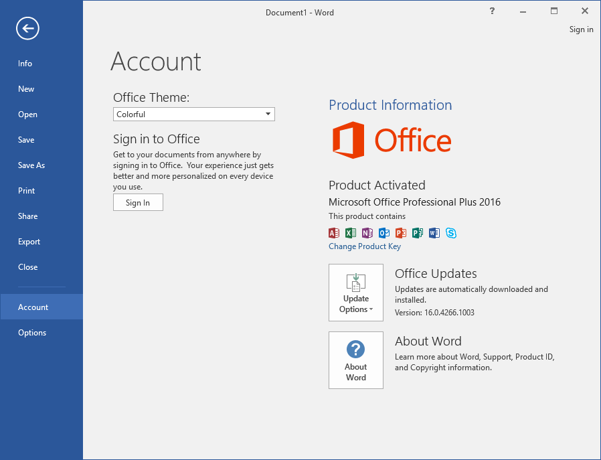Open the Office Theme dropdown

tap(194, 114)
